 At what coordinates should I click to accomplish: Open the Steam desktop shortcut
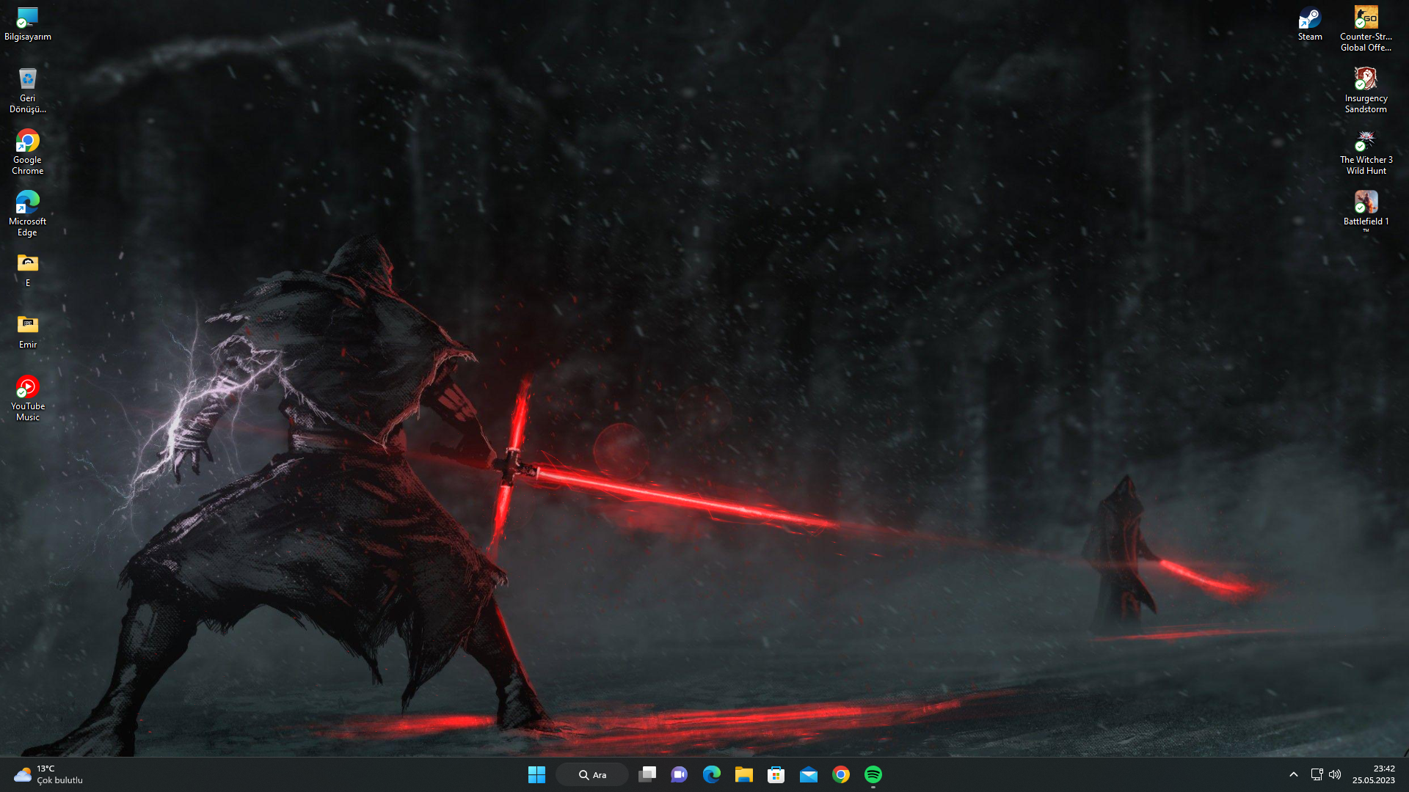(1309, 23)
